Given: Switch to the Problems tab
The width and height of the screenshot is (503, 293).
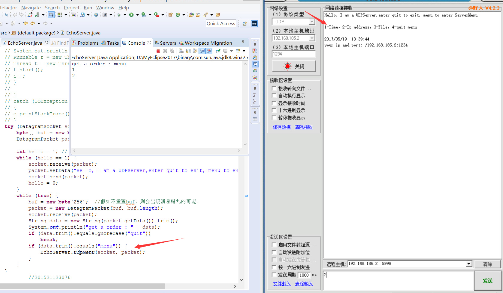Looking at the screenshot, I should 85,43.
